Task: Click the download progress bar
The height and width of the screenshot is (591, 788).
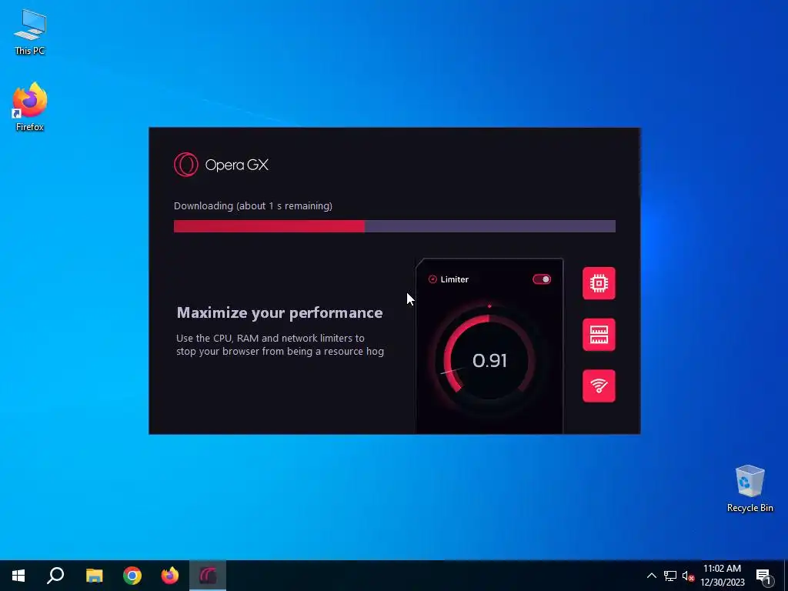Action: pyautogui.click(x=395, y=226)
